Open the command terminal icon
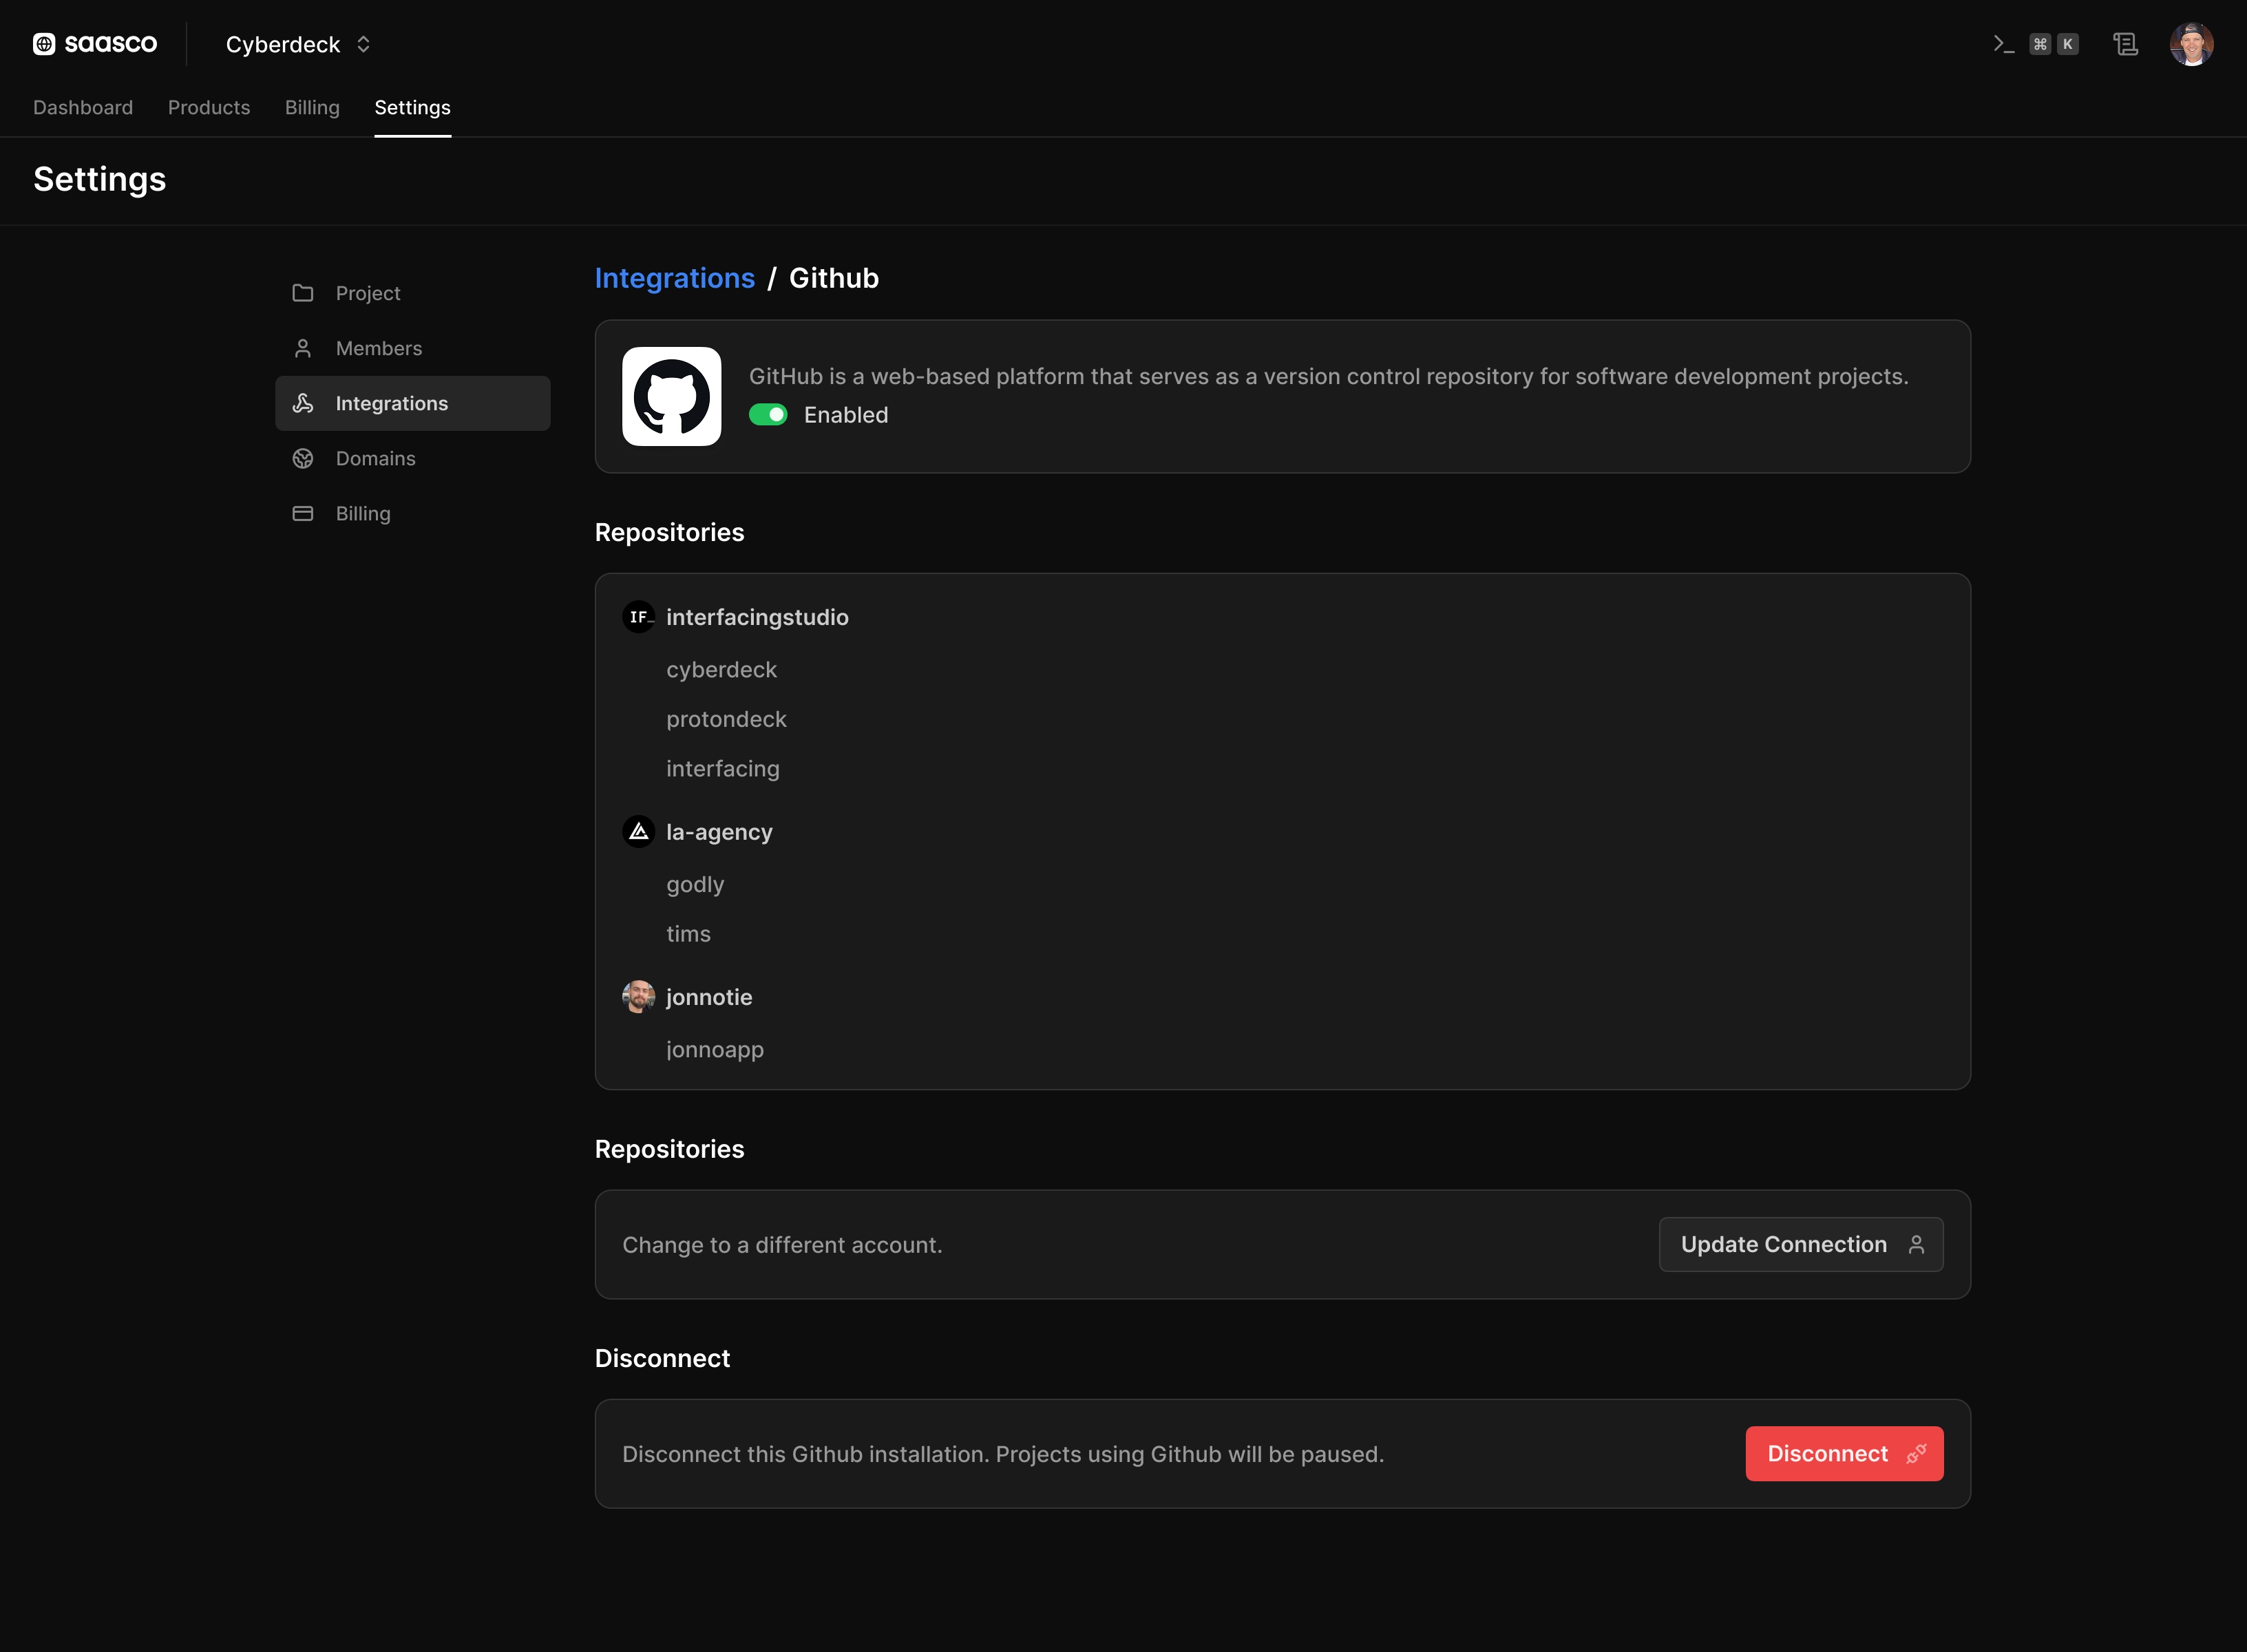The height and width of the screenshot is (1652, 2247). (2003, 44)
